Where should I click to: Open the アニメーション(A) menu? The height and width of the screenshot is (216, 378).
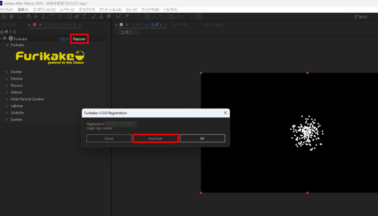(x=110, y=10)
